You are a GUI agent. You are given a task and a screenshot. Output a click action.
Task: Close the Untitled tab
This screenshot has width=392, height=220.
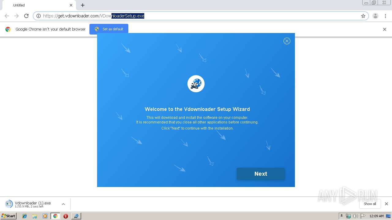pyautogui.click(x=71, y=5)
